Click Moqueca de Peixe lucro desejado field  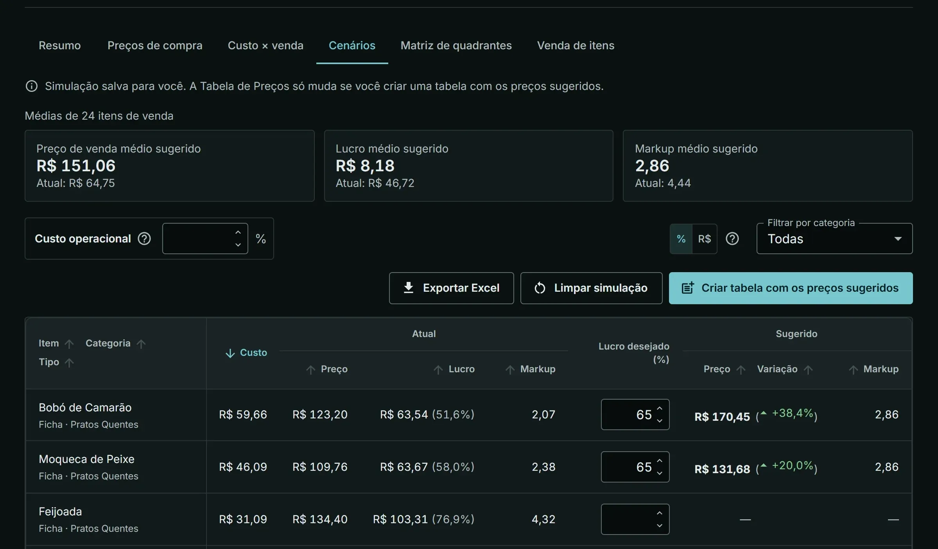(635, 467)
